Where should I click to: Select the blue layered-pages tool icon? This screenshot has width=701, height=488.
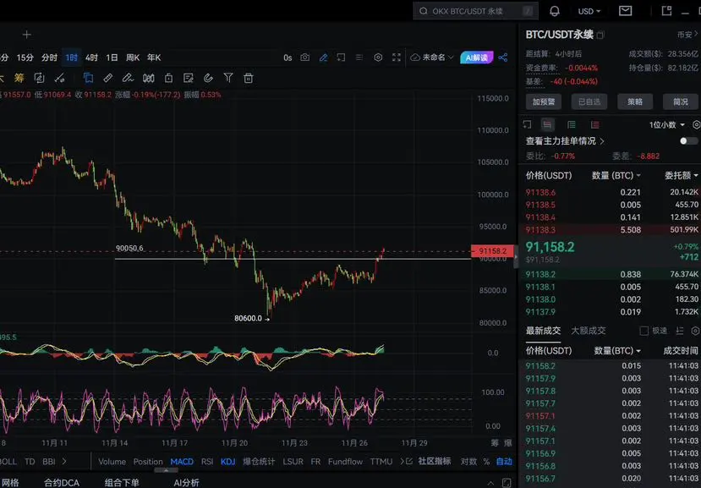88,79
